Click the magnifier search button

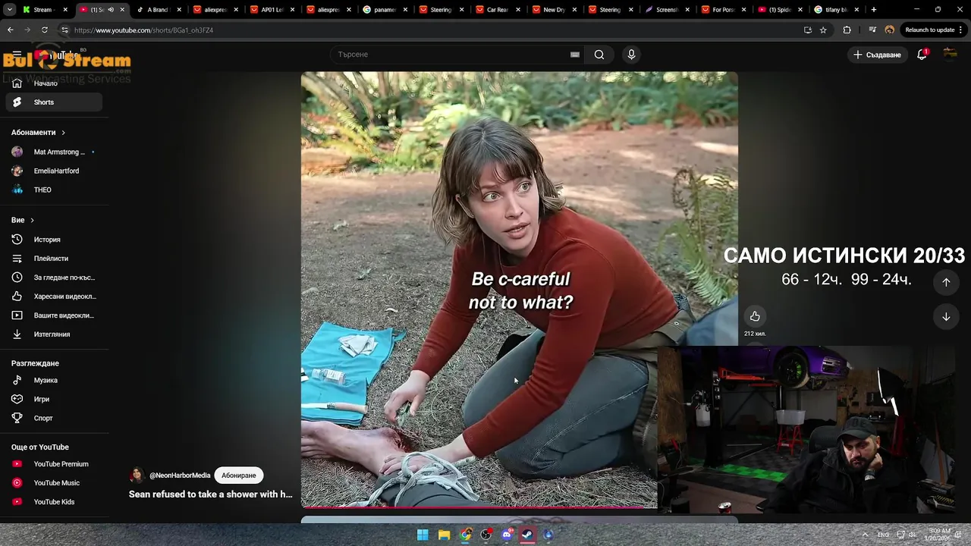coord(599,55)
